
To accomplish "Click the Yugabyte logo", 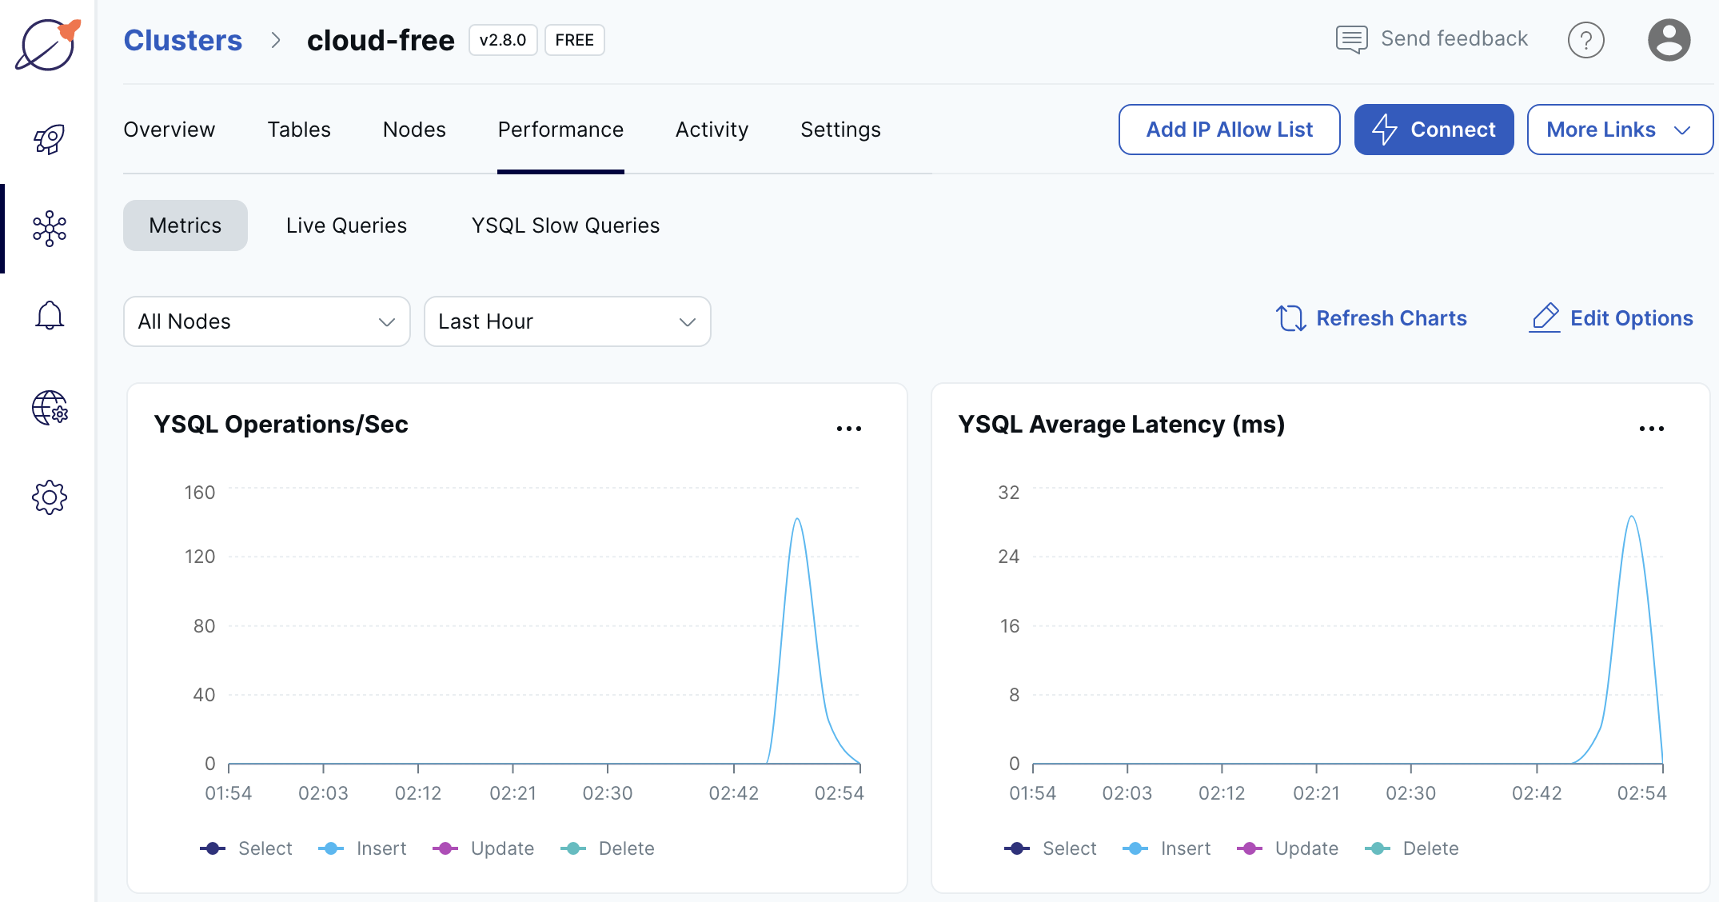I will [48, 46].
